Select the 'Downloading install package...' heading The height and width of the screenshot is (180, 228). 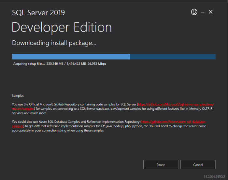54,43
